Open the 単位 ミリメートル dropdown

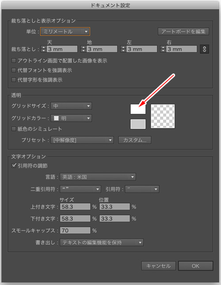coord(65,31)
